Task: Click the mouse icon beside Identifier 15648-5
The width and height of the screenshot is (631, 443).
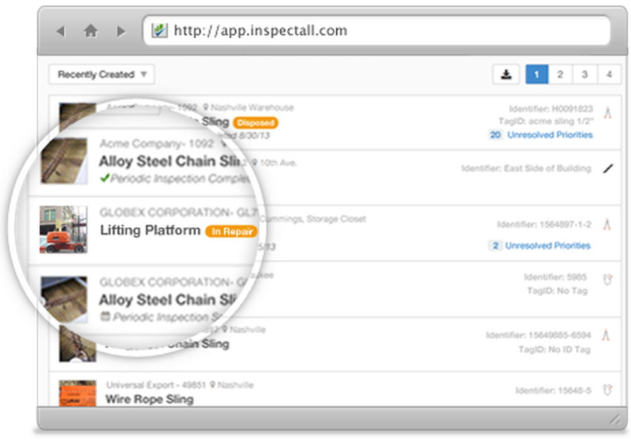Action: pyautogui.click(x=608, y=391)
